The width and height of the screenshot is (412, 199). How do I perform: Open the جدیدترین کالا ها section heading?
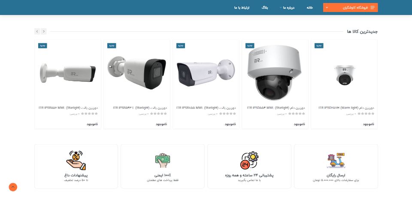coord(362,32)
